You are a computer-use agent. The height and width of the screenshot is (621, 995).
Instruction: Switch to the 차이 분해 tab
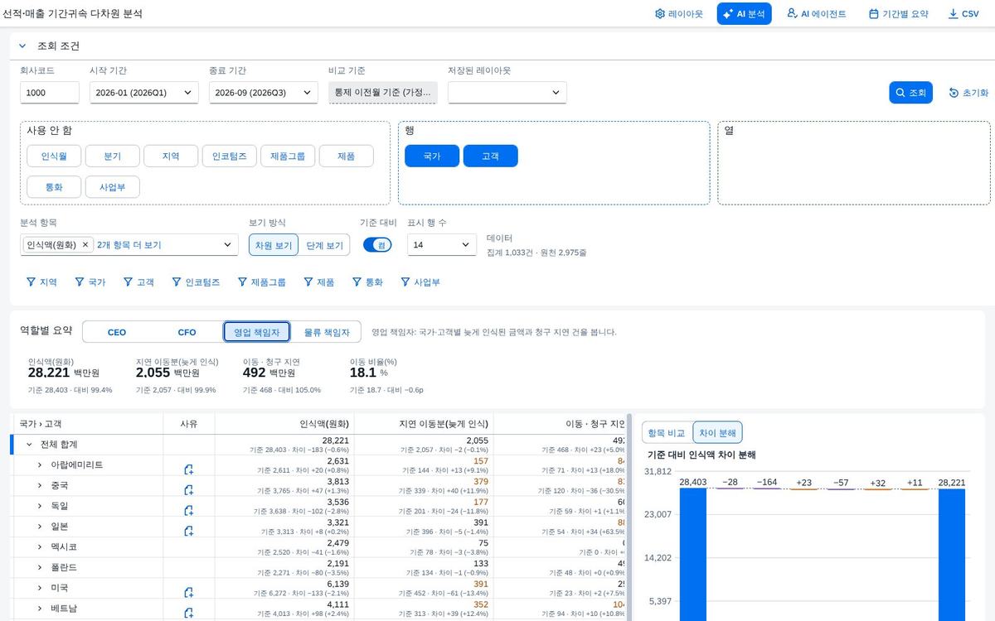[718, 432]
